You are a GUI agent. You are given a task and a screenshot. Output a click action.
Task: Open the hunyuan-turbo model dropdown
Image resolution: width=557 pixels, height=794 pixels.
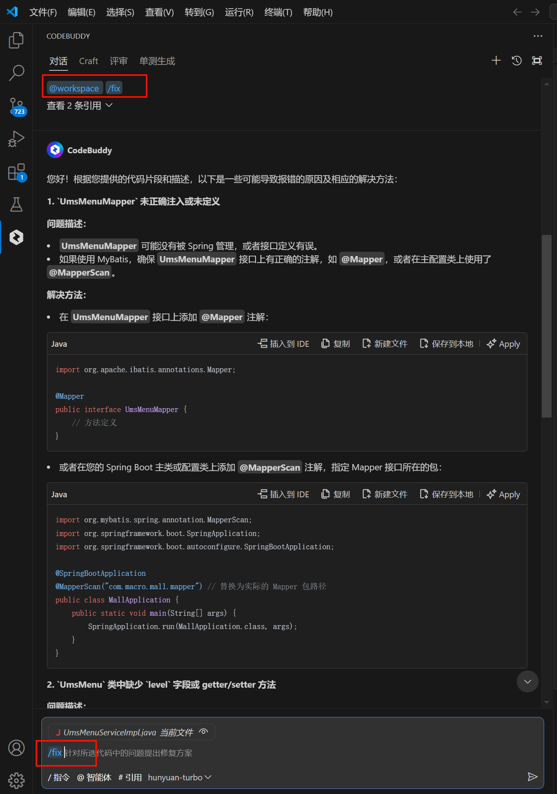[x=179, y=777]
